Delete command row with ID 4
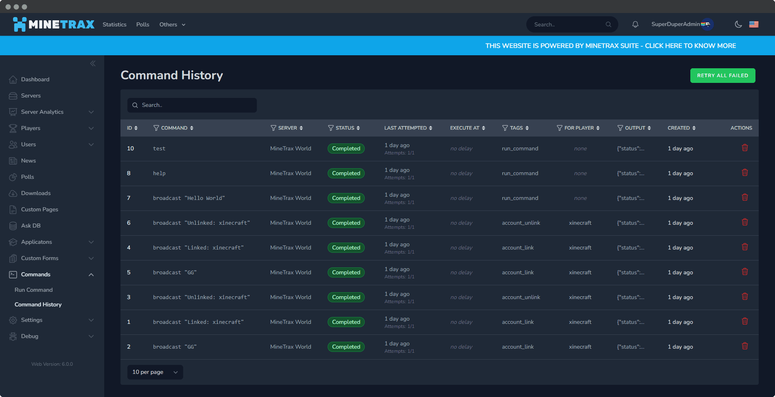Screen dimensions: 775x397 pos(744,247)
